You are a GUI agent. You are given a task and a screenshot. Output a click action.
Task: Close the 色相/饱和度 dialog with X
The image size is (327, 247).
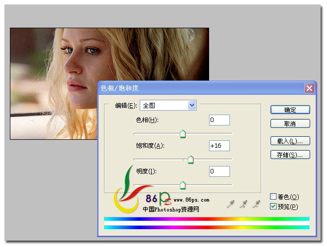[x=309, y=88]
